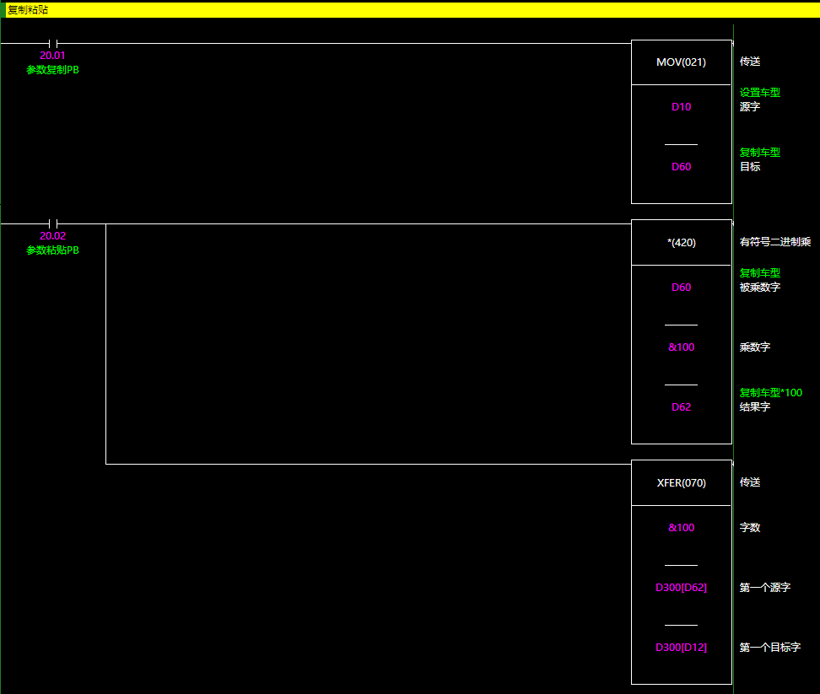Image resolution: width=820 pixels, height=694 pixels.
Task: Click the MOV(021) instruction header
Action: pyautogui.click(x=681, y=62)
